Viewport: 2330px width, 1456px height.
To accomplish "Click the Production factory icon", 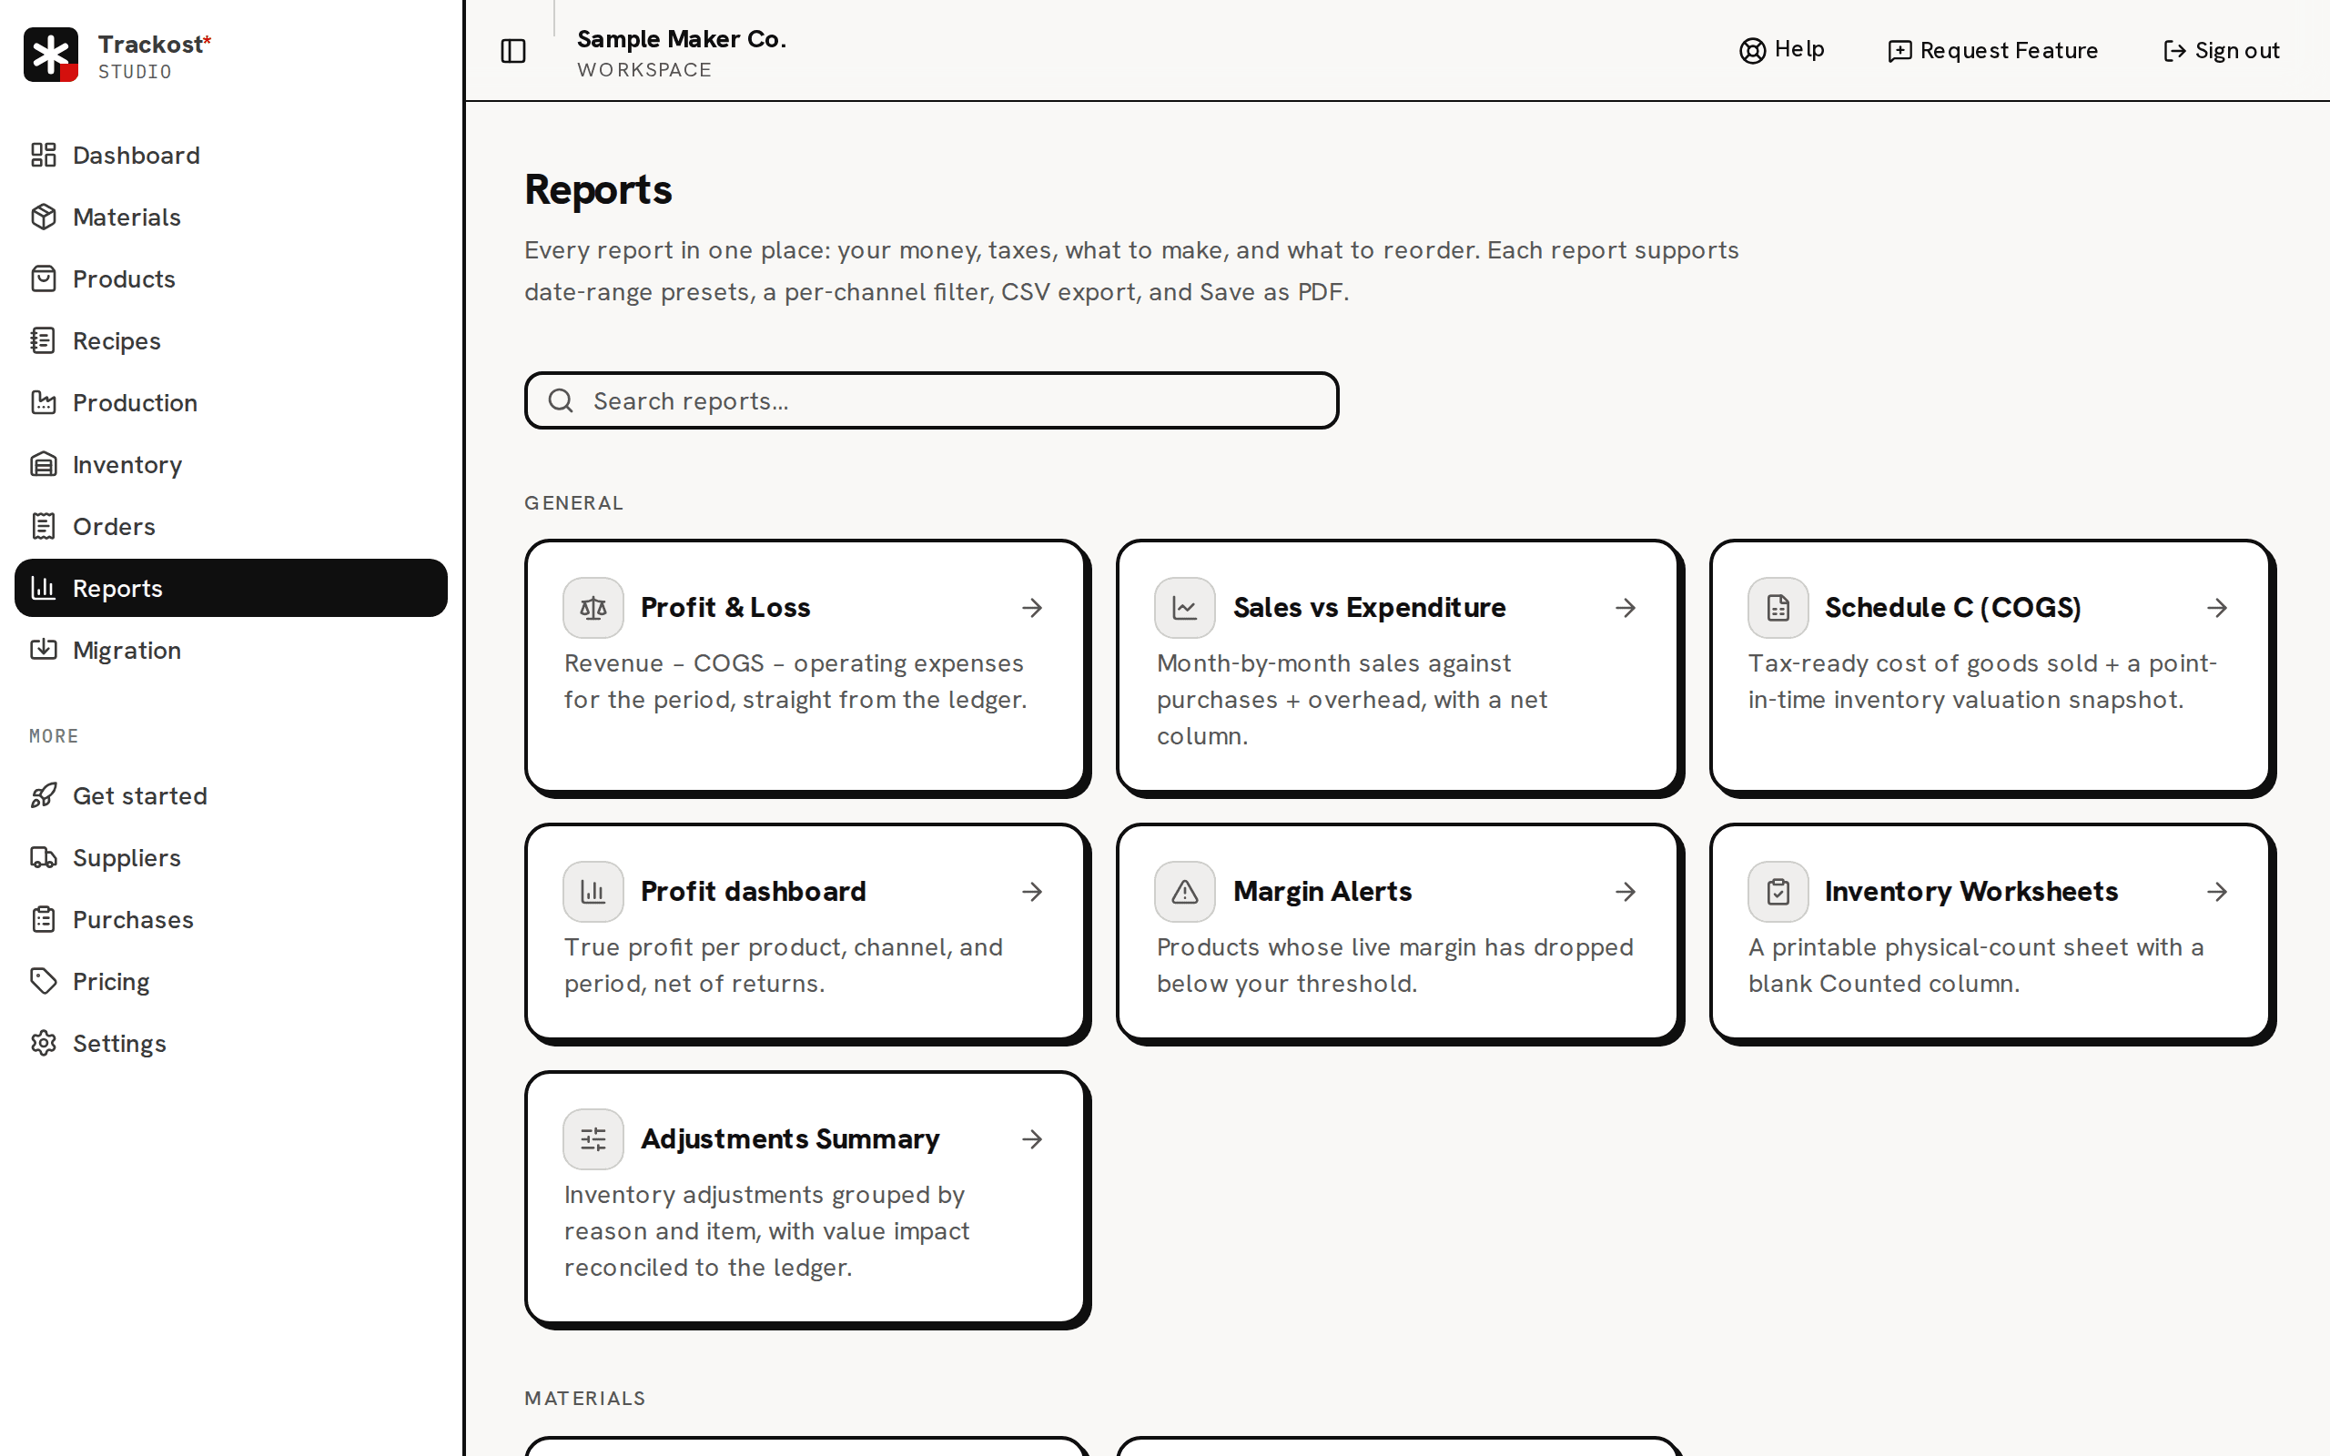I will 44,402.
